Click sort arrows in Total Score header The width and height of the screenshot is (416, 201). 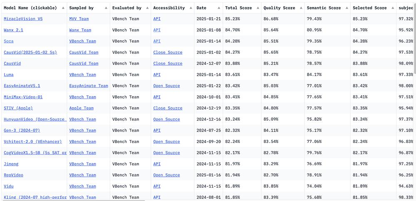click(x=256, y=8)
